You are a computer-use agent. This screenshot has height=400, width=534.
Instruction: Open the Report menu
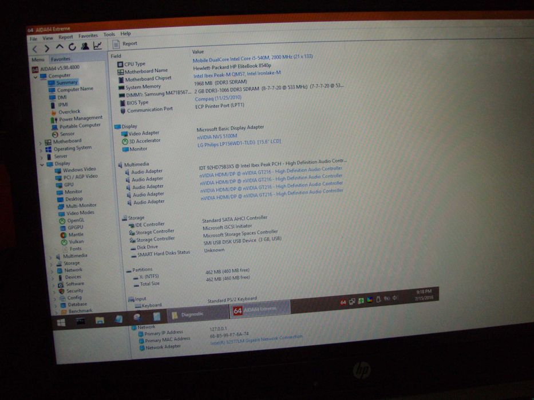coord(66,37)
